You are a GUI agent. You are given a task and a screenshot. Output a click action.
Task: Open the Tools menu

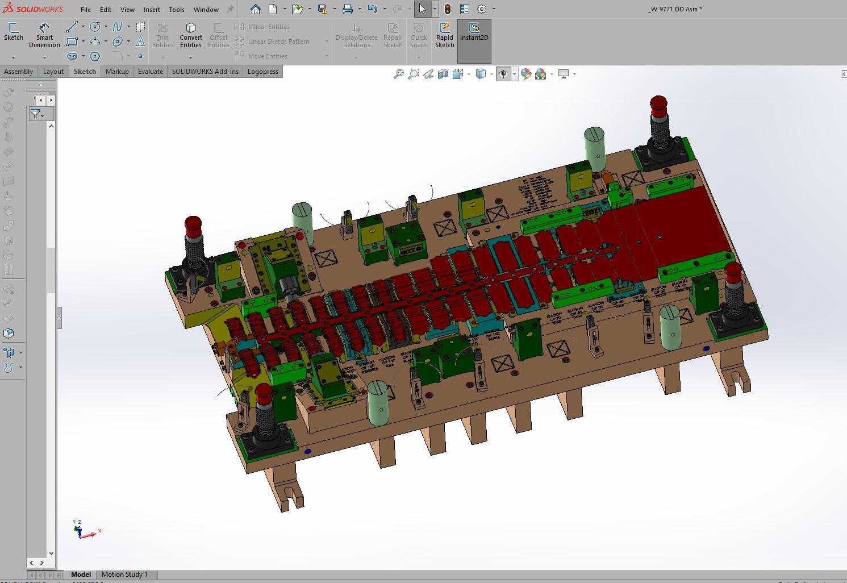tap(177, 10)
